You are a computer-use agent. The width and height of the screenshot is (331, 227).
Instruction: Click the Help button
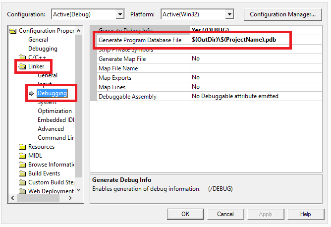click(305, 214)
